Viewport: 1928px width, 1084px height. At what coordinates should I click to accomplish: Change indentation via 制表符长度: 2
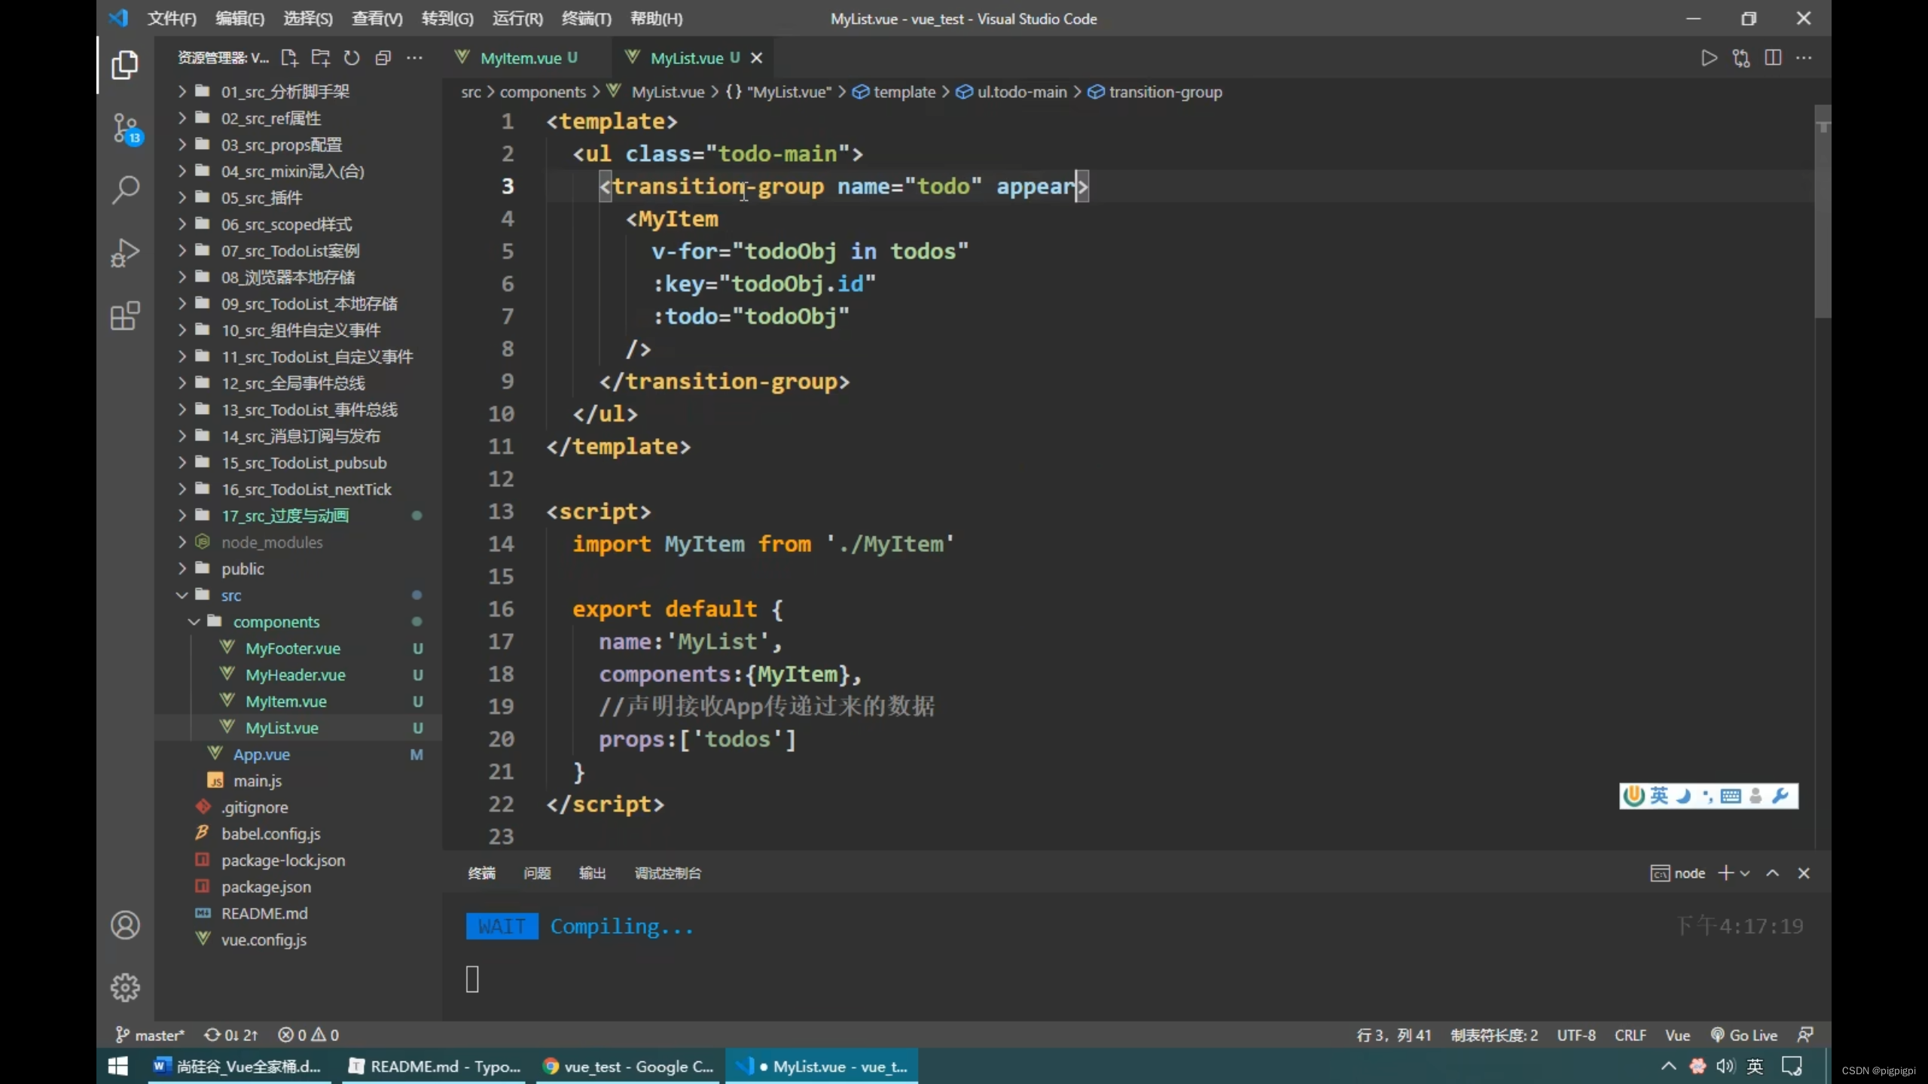click(x=1494, y=1035)
